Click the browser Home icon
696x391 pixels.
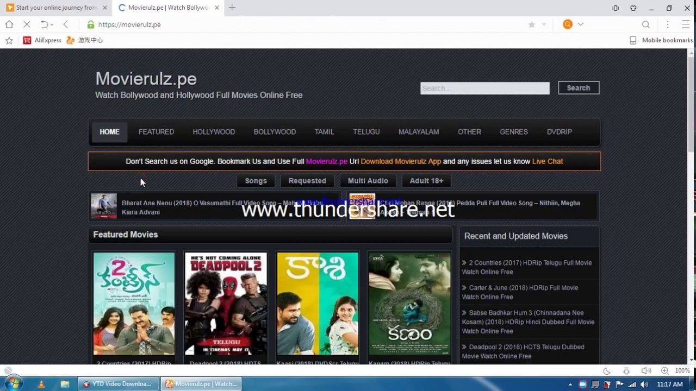point(9,24)
